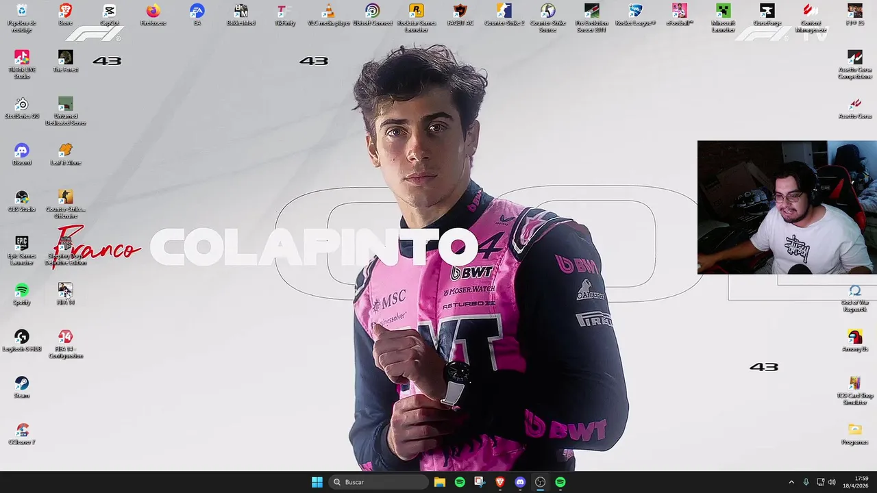Select the Counter-Strike Source shortcut

tap(547, 17)
